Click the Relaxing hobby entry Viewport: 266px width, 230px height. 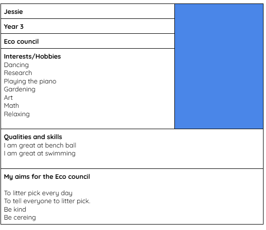(17, 114)
